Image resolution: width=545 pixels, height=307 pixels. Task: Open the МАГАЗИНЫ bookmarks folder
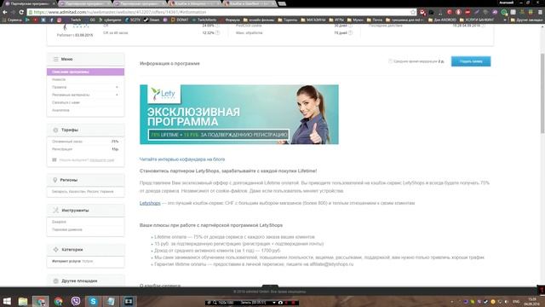(x=313, y=20)
